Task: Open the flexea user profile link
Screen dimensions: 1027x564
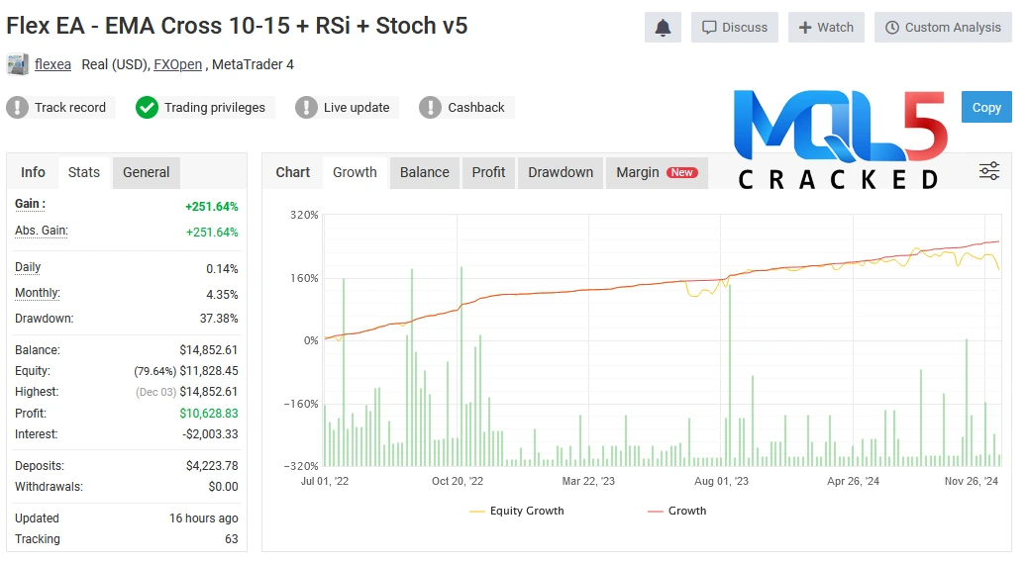Action: coord(53,64)
